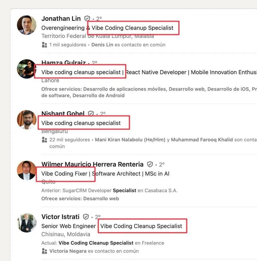Open Nishant Gohel's avatar
The height and width of the screenshot is (261, 257).
tap(27, 120)
